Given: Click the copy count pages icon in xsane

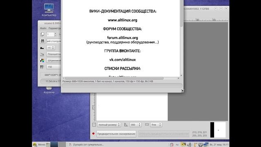Looking at the screenshot, I should coord(42,34).
